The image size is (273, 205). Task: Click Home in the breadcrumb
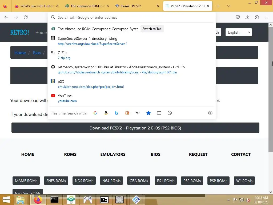[20, 53]
